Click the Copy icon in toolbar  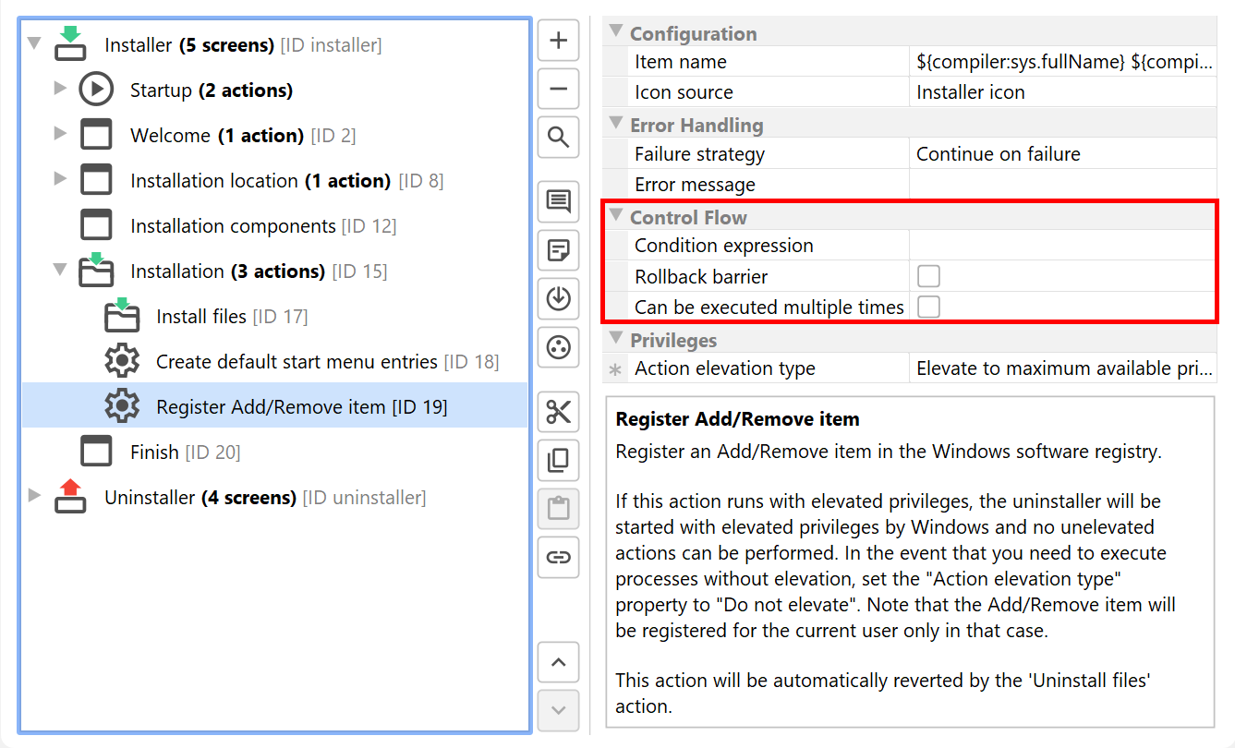[558, 460]
